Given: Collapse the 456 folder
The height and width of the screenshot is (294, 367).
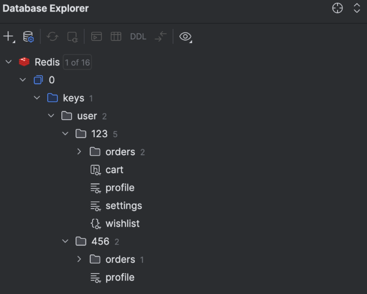Looking at the screenshot, I should (x=65, y=241).
